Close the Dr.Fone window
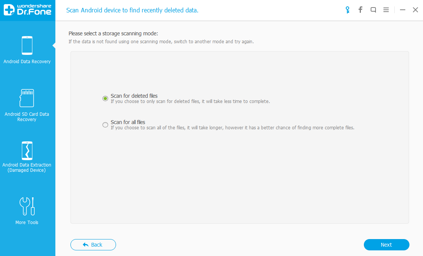 [415, 10]
